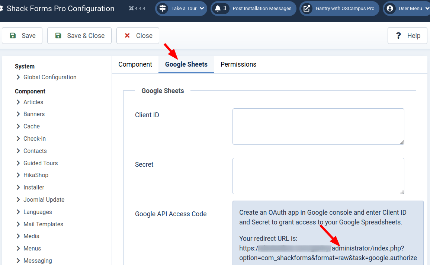Open Banners configuration
Screen dimensions: 430x265
pos(34,114)
